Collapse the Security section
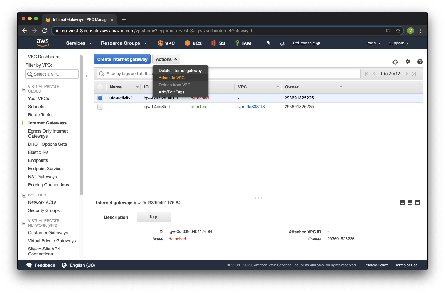Viewport: 445px width, 293px height. [24, 196]
